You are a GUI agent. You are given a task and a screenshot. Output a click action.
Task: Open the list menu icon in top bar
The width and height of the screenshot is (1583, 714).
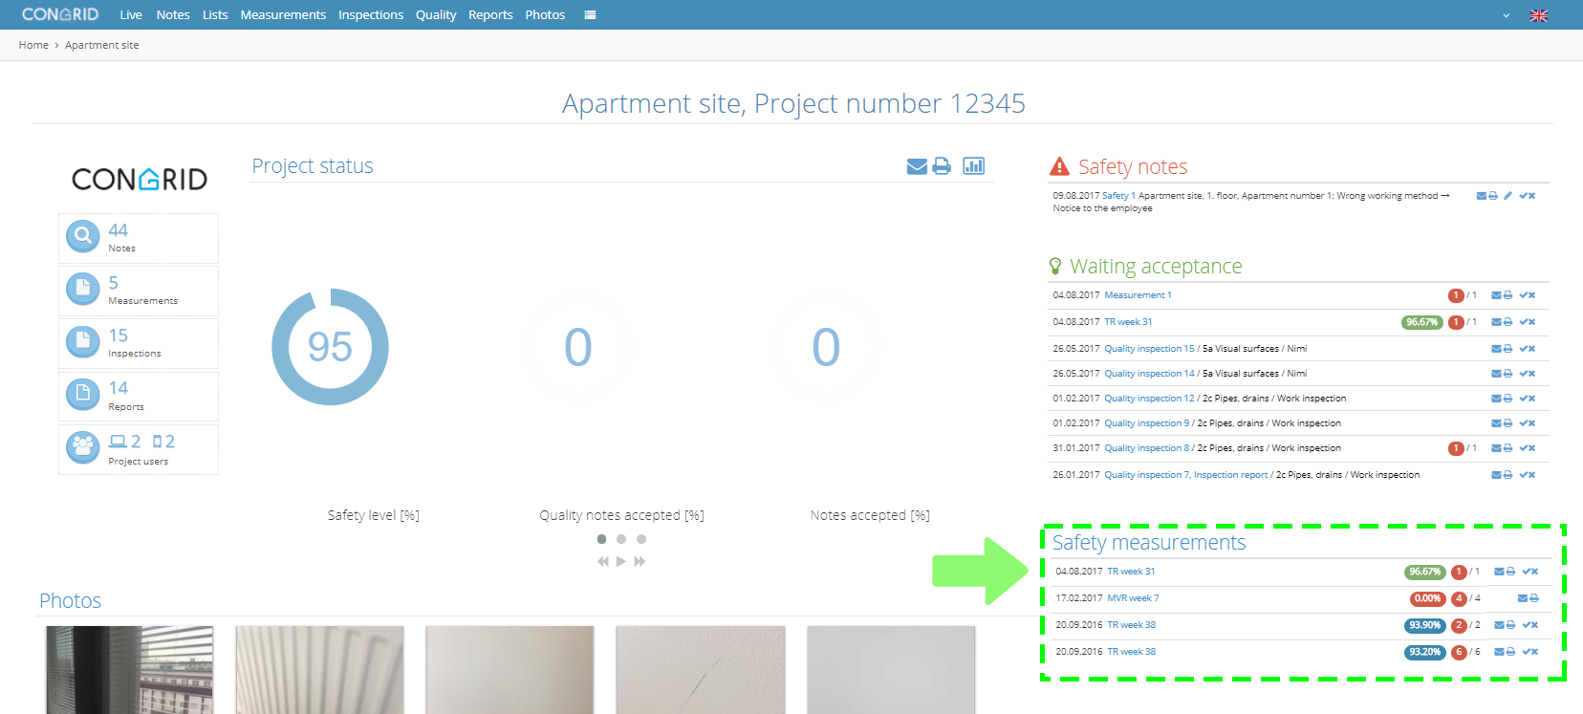(590, 14)
